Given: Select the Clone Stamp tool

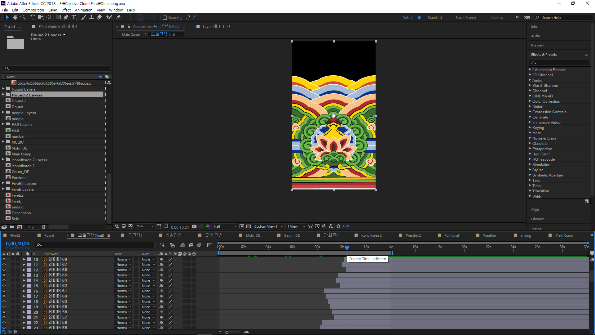Looking at the screenshot, I should [91, 17].
